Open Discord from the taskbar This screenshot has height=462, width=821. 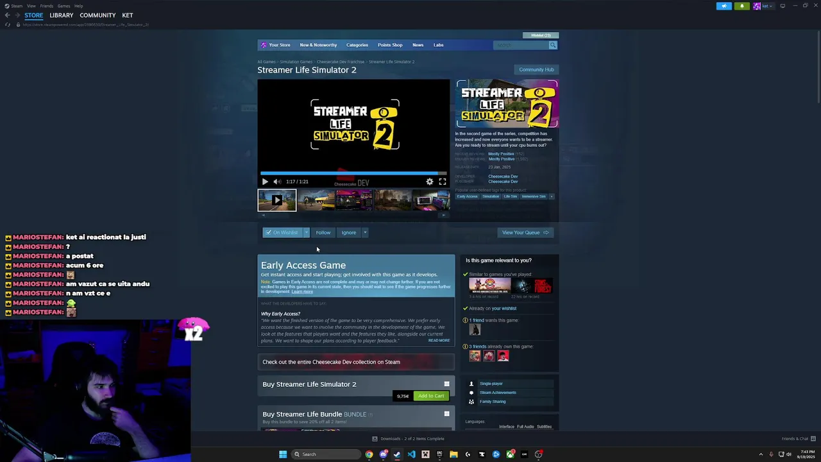coord(383,454)
